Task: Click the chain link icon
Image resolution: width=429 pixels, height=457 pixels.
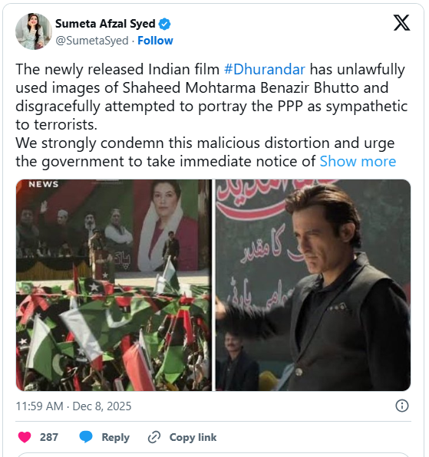Action: click(x=154, y=437)
